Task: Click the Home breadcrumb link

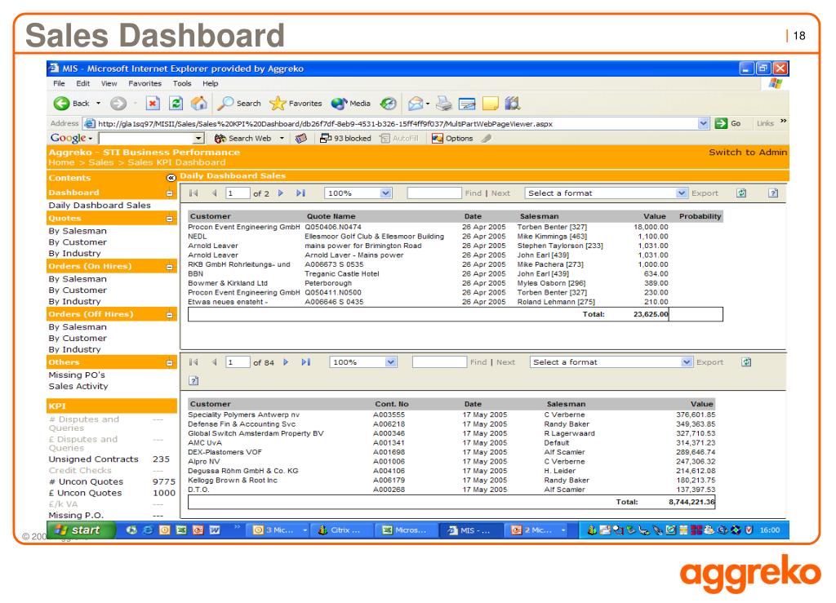Action: pos(61,162)
